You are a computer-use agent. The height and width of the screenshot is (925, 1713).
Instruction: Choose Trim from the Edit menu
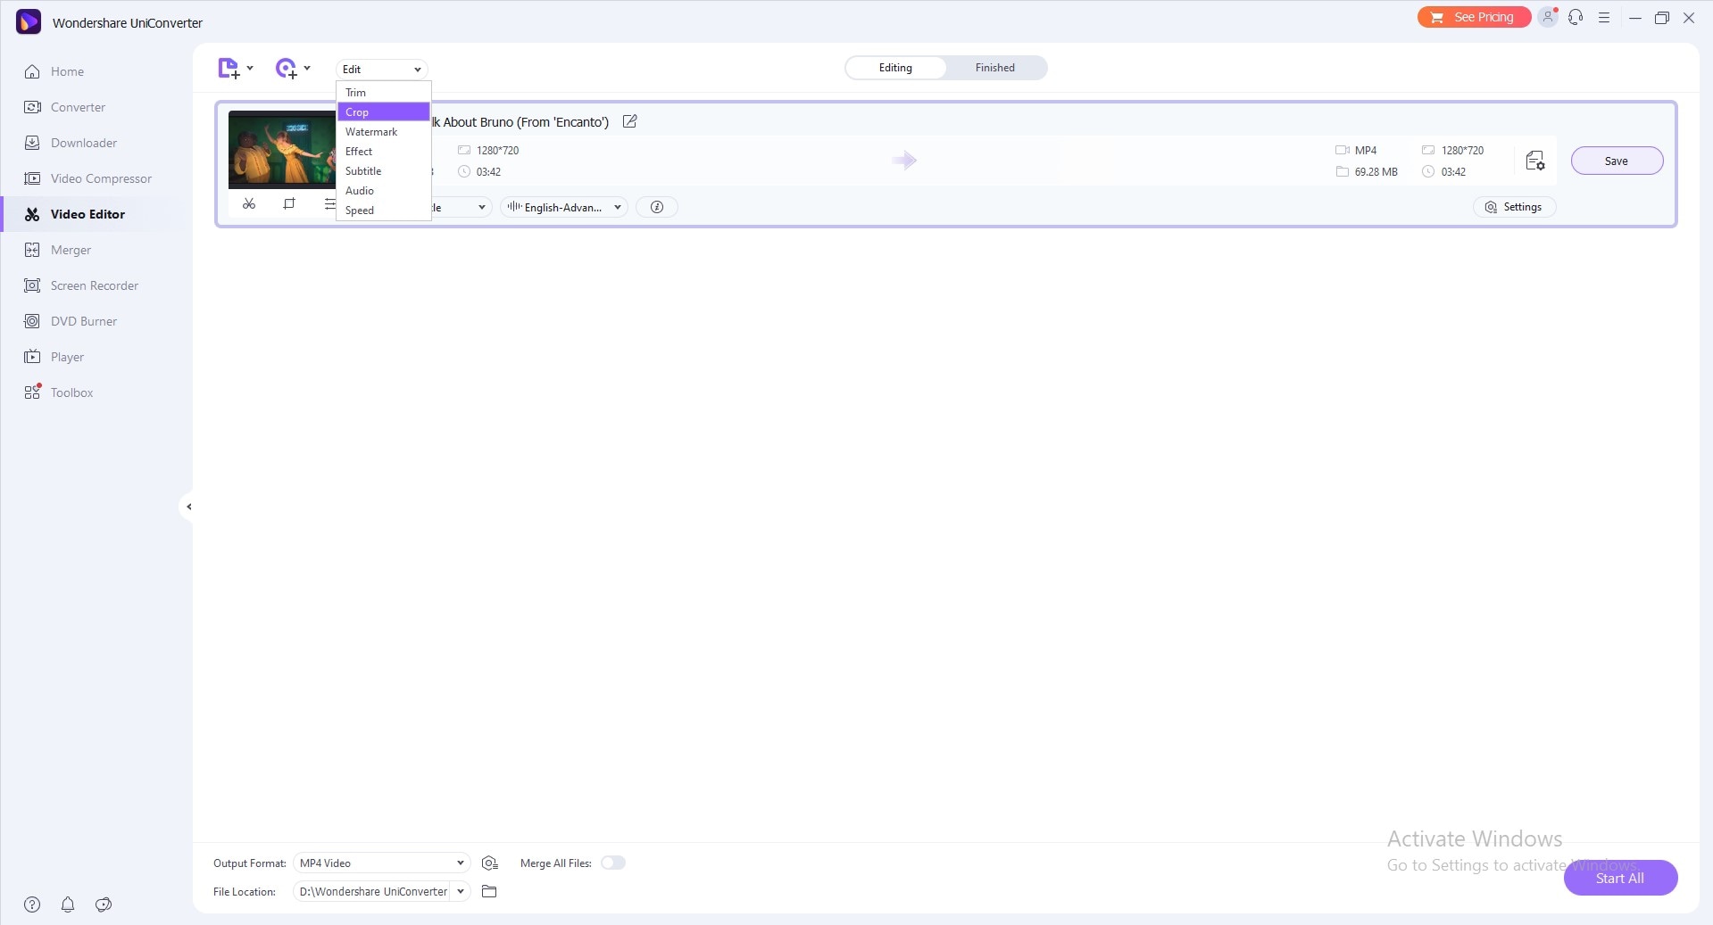click(x=384, y=92)
